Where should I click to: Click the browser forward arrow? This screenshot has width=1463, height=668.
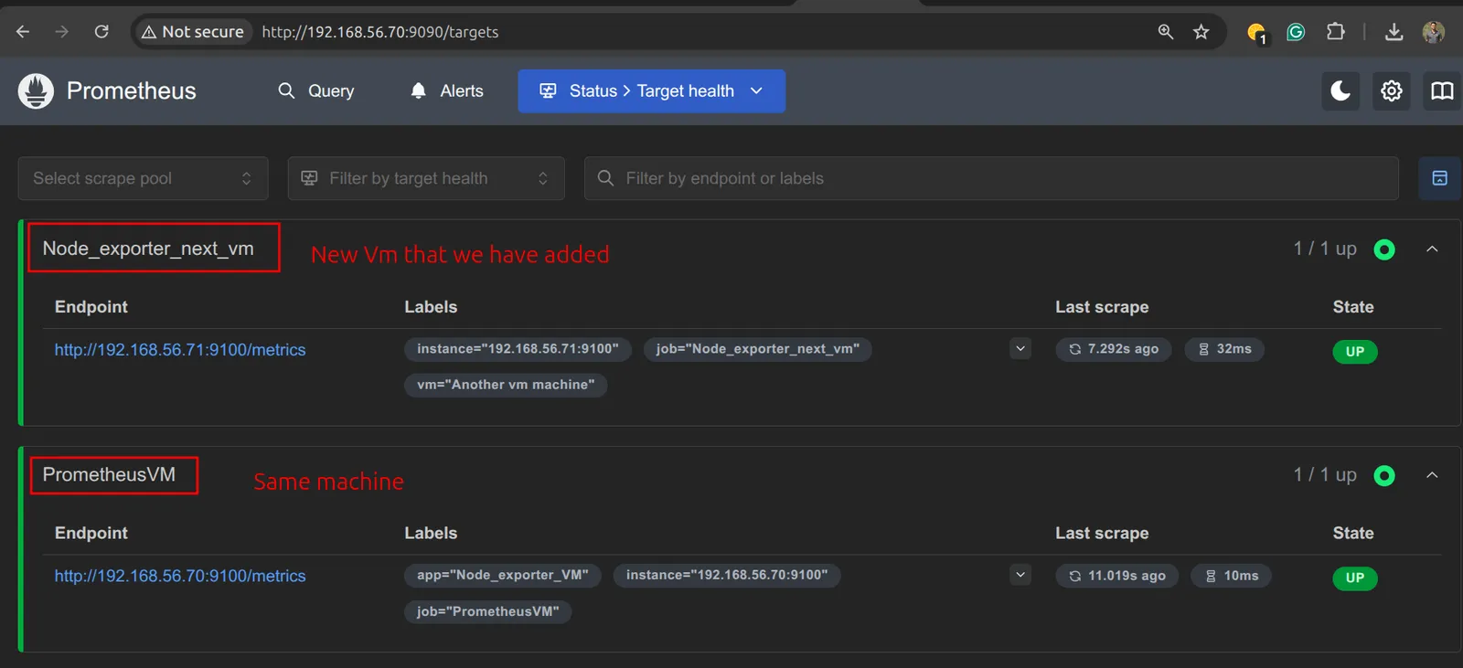click(62, 32)
